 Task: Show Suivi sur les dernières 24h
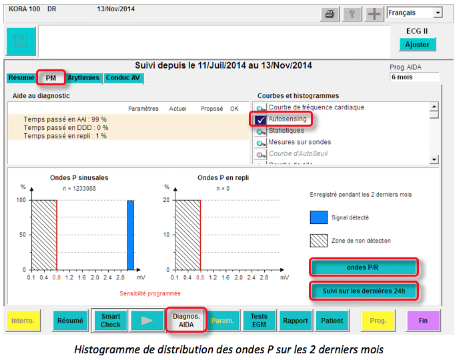point(364,291)
